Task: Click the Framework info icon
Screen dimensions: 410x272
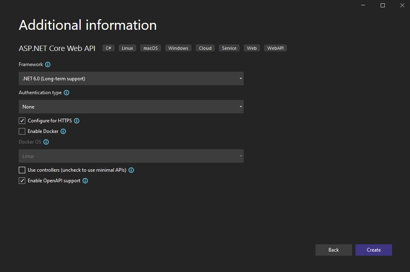Action: coord(48,64)
